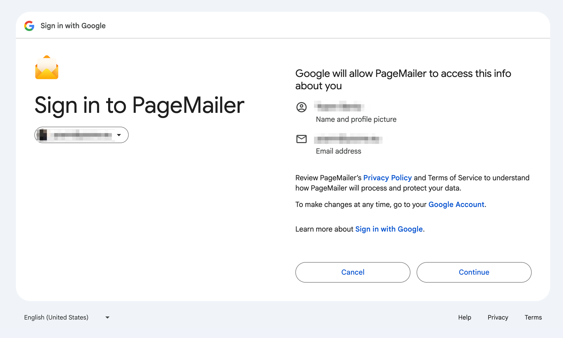Screen dimensions: 563x338
Task: Click the PageMailer envelope app icon
Action: click(47, 67)
